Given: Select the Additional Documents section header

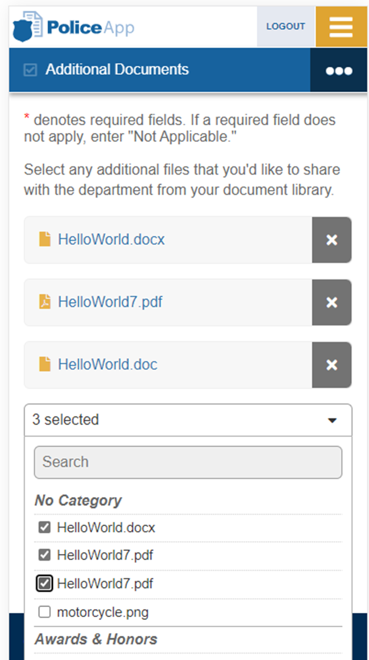Looking at the screenshot, I should (x=160, y=70).
